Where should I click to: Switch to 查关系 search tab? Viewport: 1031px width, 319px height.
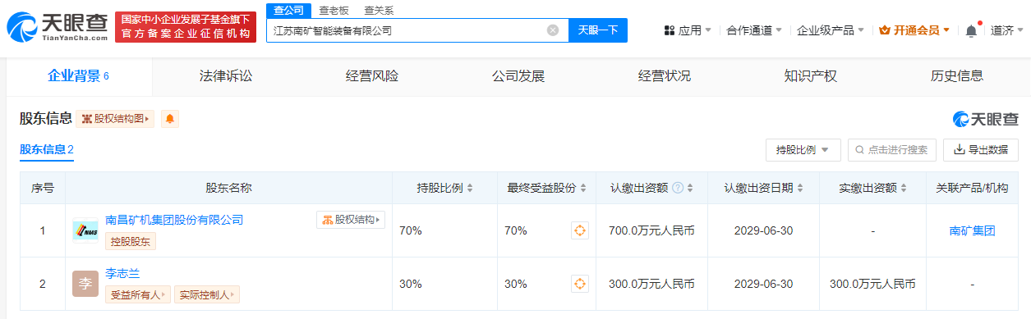378,10
